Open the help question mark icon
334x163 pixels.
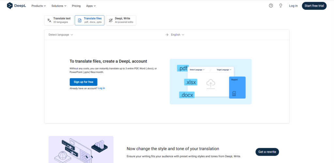coord(271,6)
